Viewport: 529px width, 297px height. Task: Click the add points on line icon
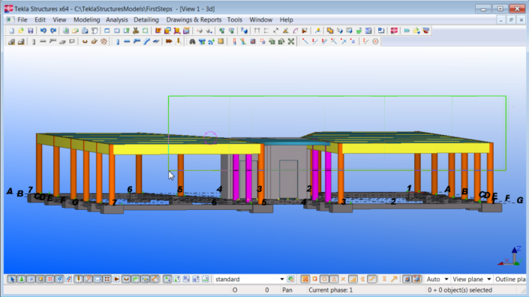pos(305,41)
